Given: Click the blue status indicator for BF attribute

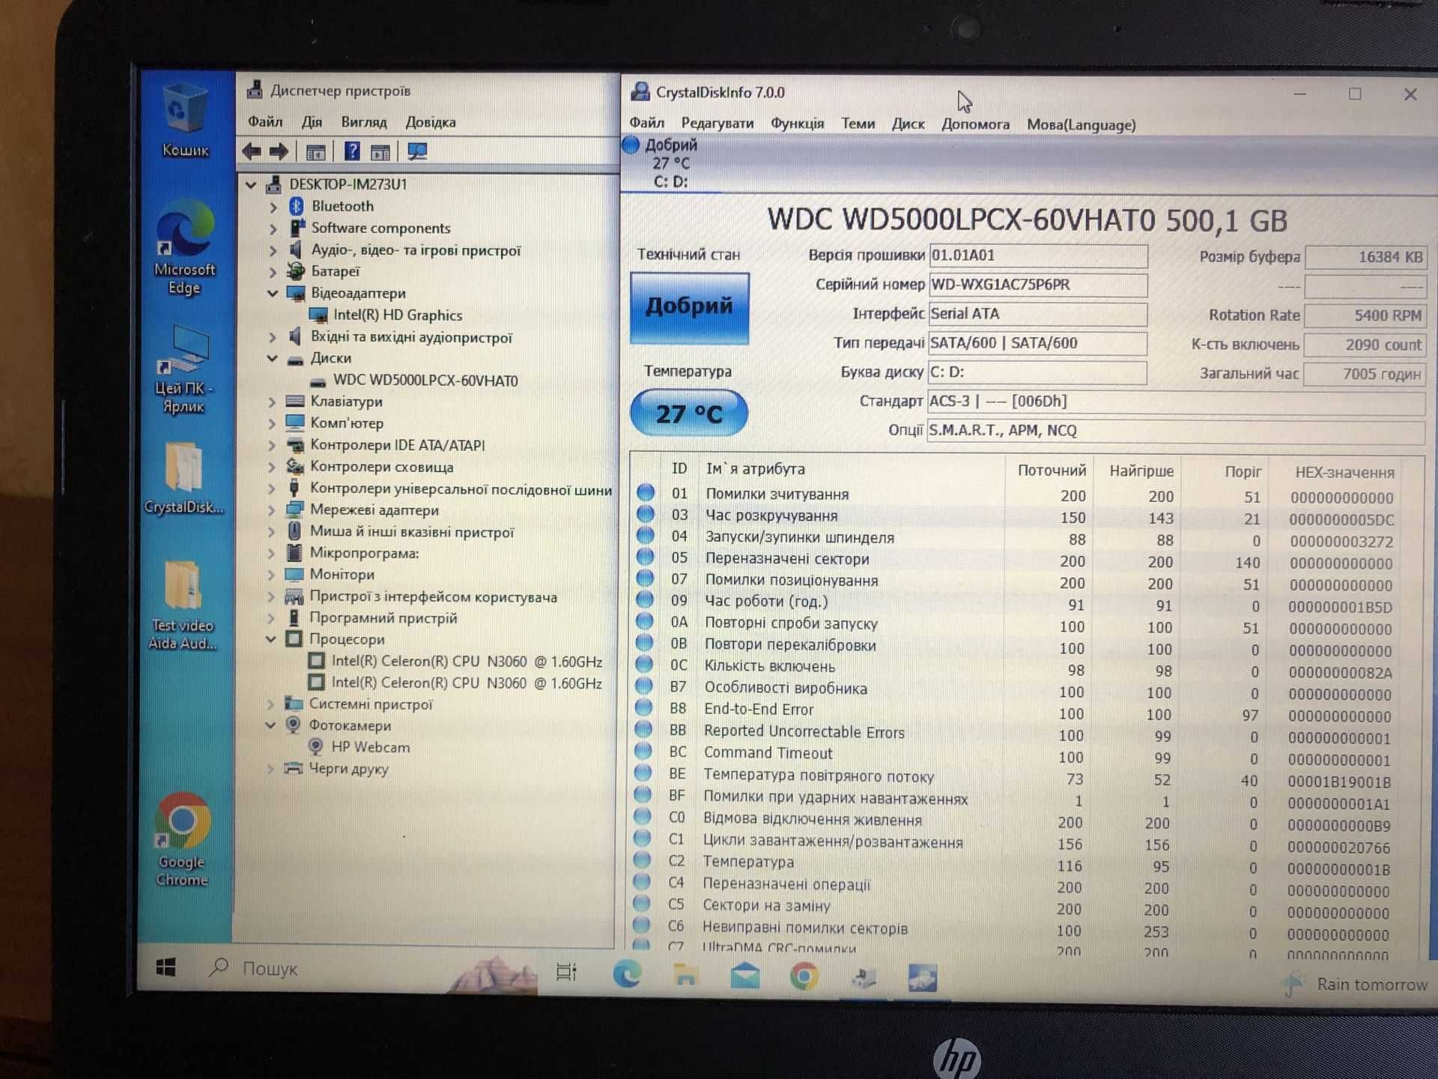Looking at the screenshot, I should (639, 799).
